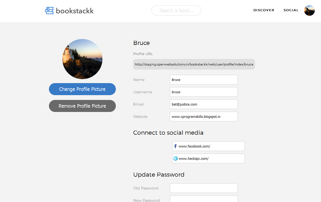Open the Discover menu item
Image resolution: width=321 pixels, height=202 pixels.
click(x=264, y=10)
